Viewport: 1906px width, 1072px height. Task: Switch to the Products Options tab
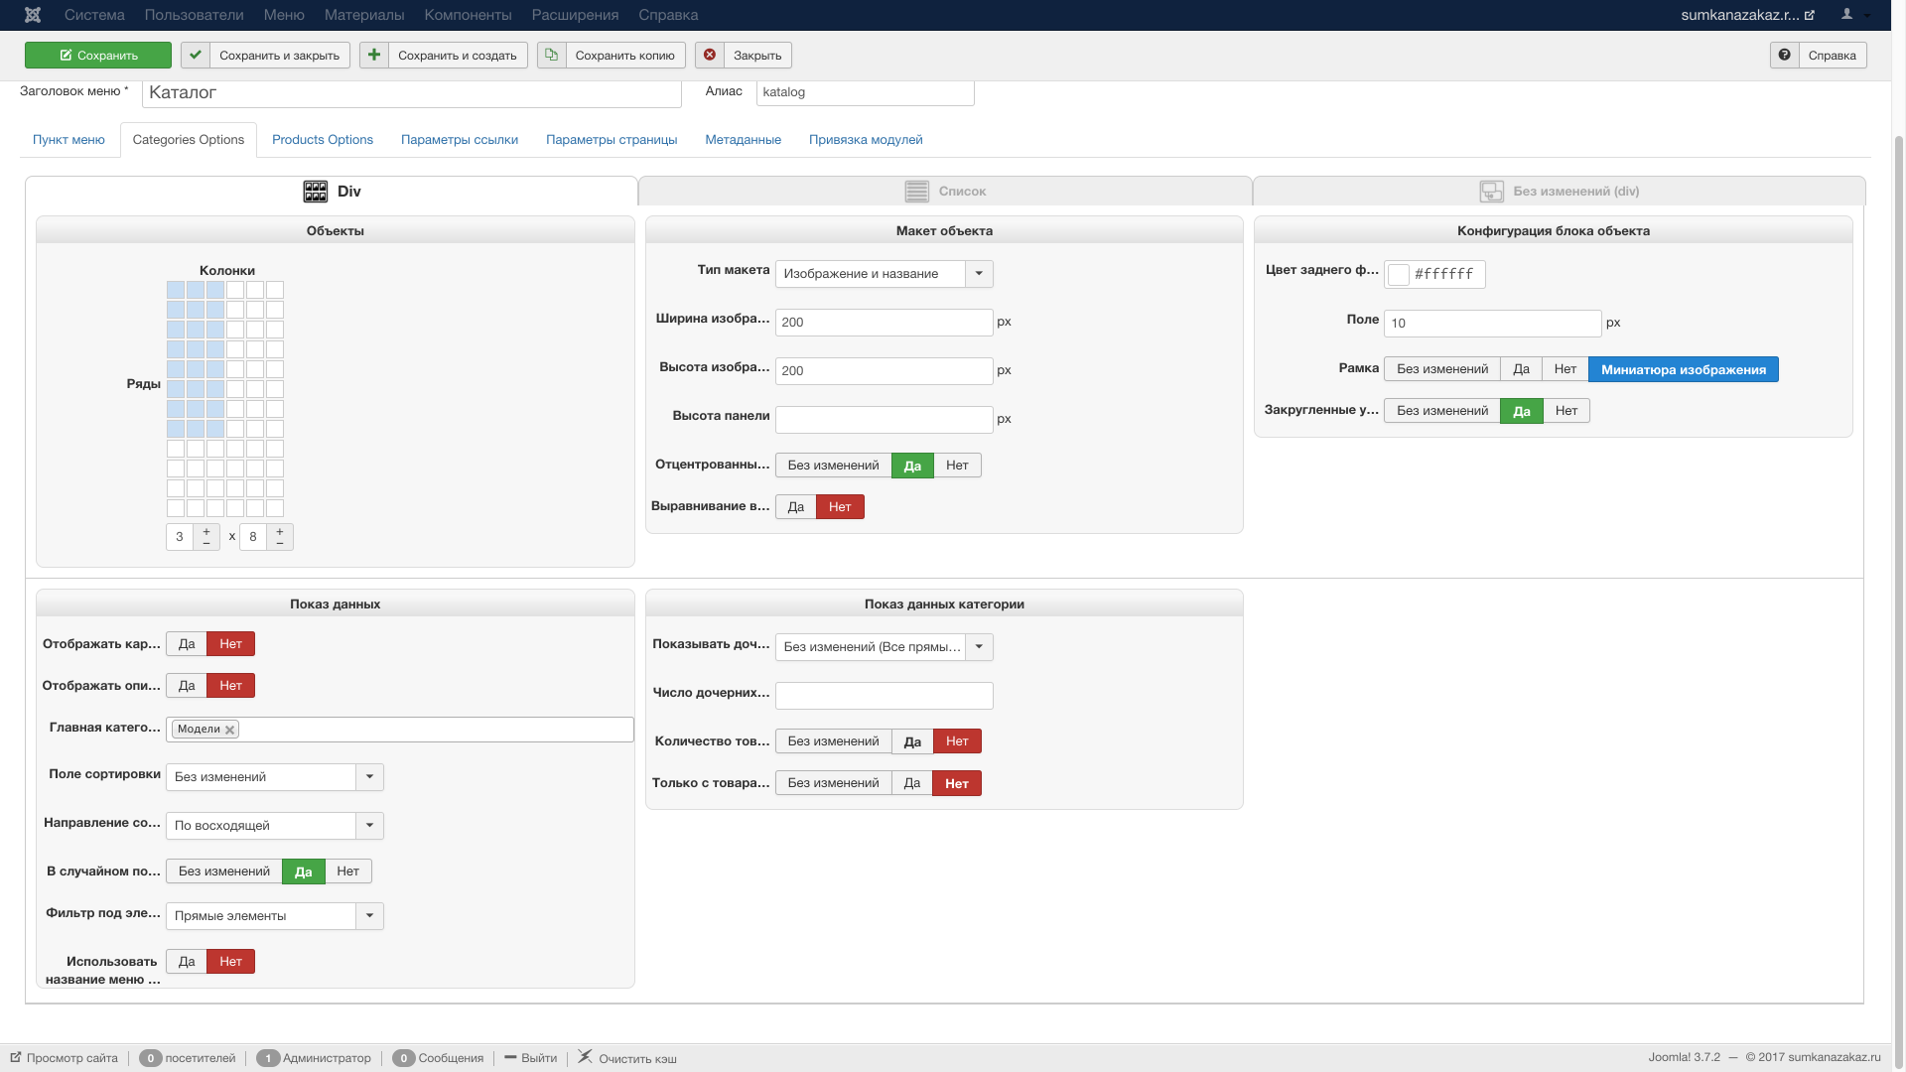tap(323, 140)
